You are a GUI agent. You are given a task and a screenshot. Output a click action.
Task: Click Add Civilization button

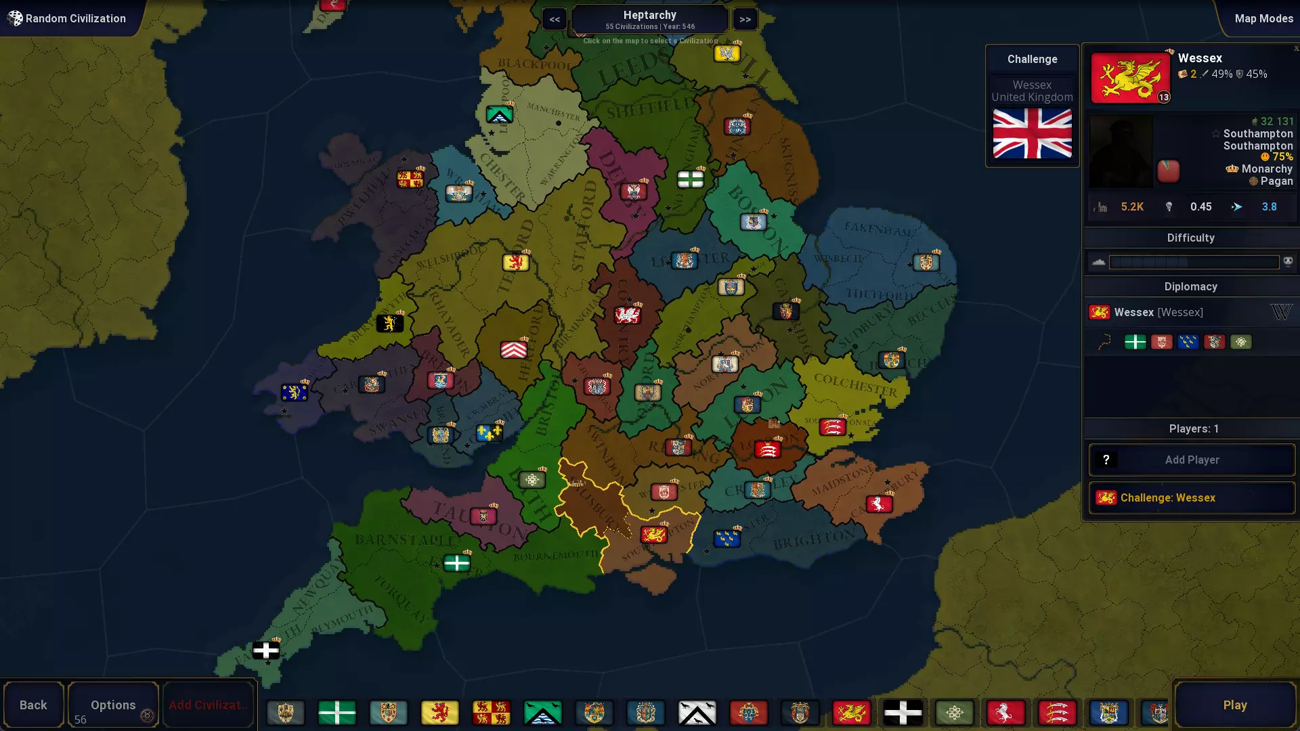[208, 705]
